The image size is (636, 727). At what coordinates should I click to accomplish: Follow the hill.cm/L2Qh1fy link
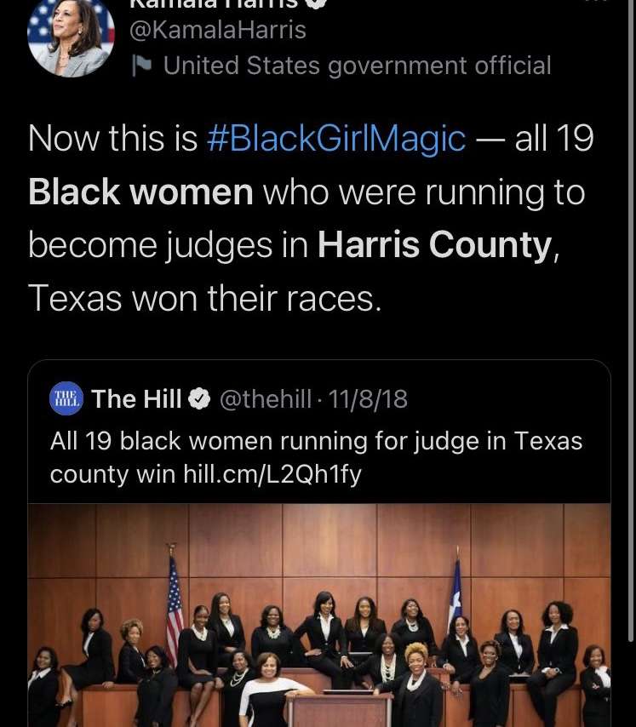pyautogui.click(x=272, y=474)
